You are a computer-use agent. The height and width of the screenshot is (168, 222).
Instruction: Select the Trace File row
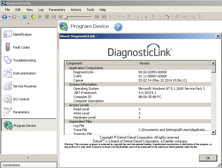pos(138,130)
